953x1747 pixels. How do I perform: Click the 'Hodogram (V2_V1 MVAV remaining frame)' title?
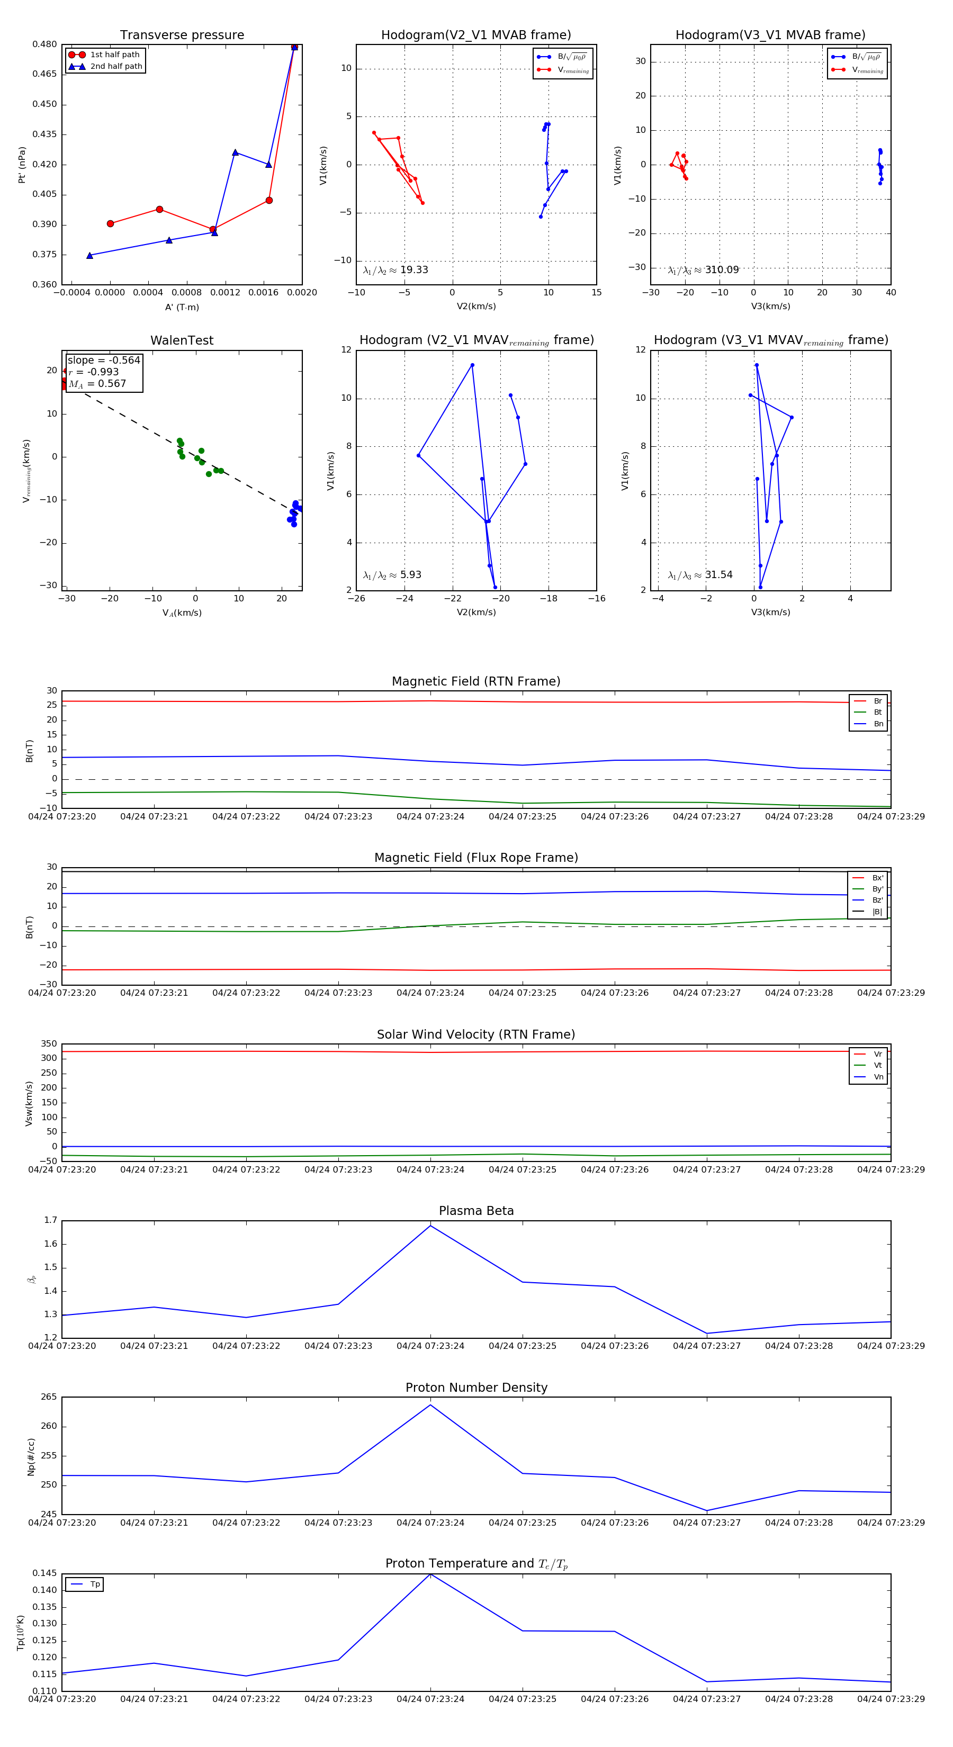[476, 340]
